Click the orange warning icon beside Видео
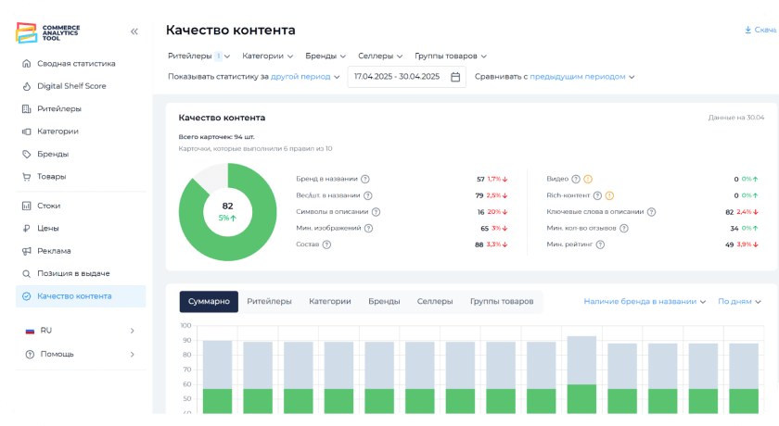Screen dimensions: 779x426 (x=588, y=179)
